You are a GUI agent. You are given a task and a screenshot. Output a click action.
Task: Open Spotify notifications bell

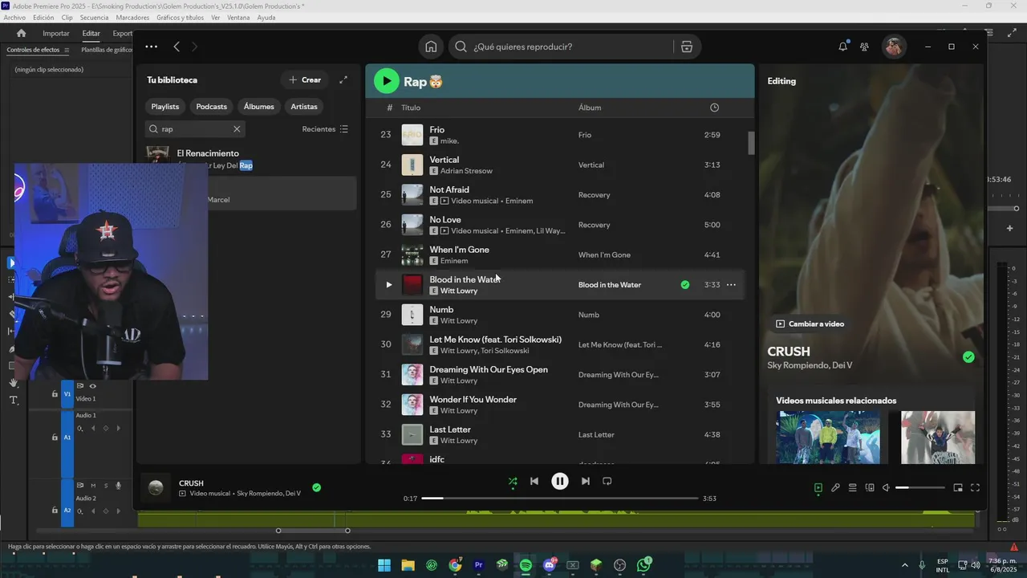pyautogui.click(x=842, y=47)
